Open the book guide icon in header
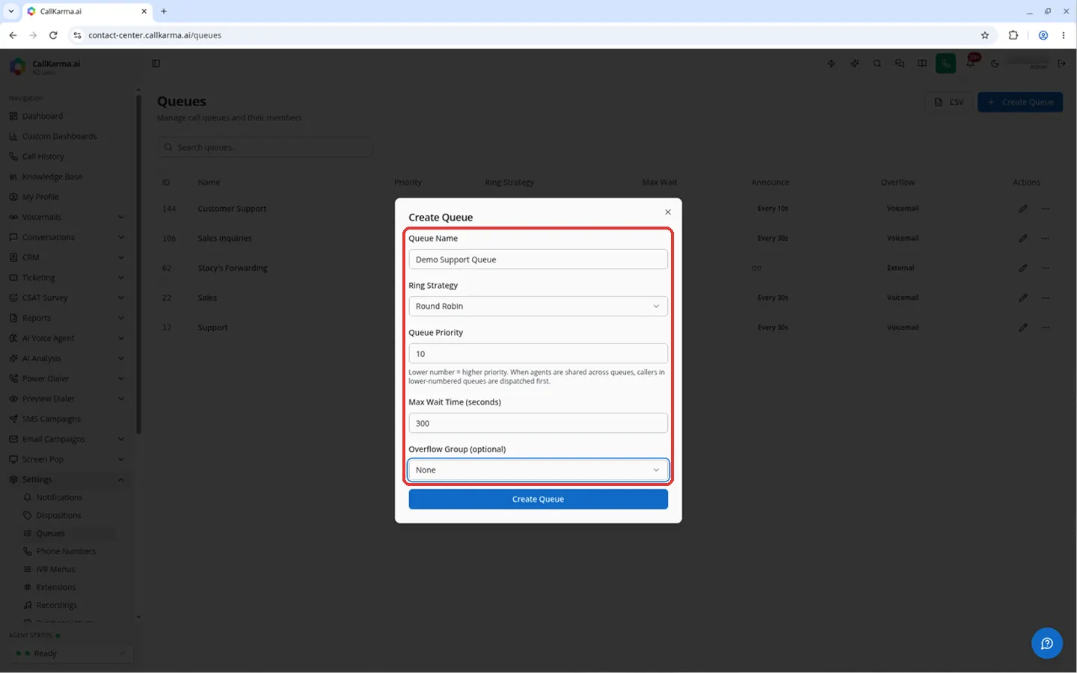This screenshot has height=673, width=1077. click(922, 64)
